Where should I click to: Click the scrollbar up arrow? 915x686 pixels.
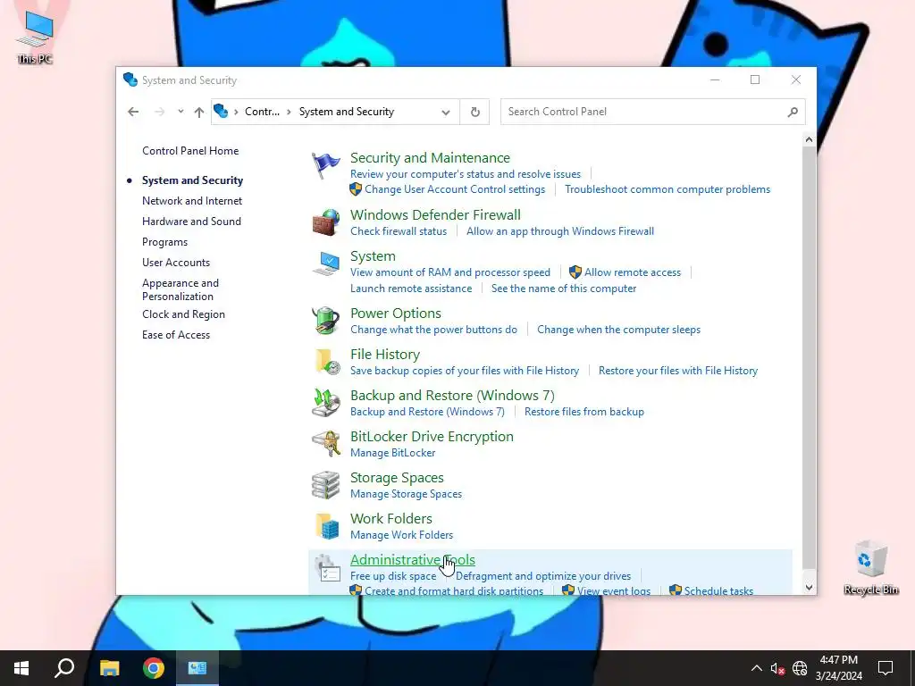pos(809,139)
